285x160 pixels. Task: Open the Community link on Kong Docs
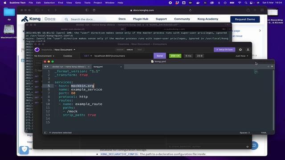182,19
